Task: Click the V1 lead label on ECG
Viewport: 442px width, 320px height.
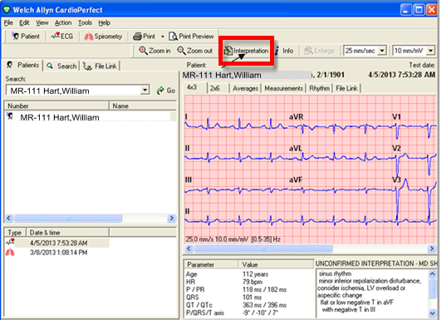Action: [396, 116]
